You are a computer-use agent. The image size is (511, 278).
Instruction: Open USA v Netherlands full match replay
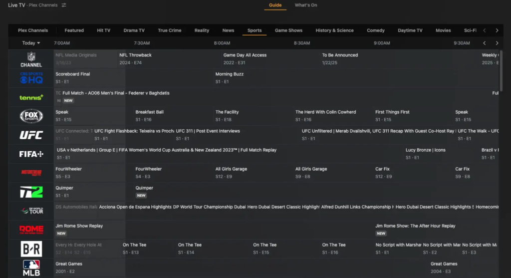229,154
